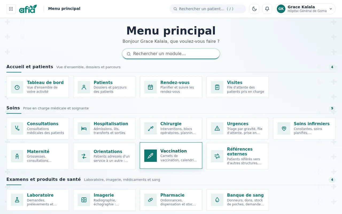Click the Visites clipboard icon
This screenshot has width=342, height=214.
[217, 87]
